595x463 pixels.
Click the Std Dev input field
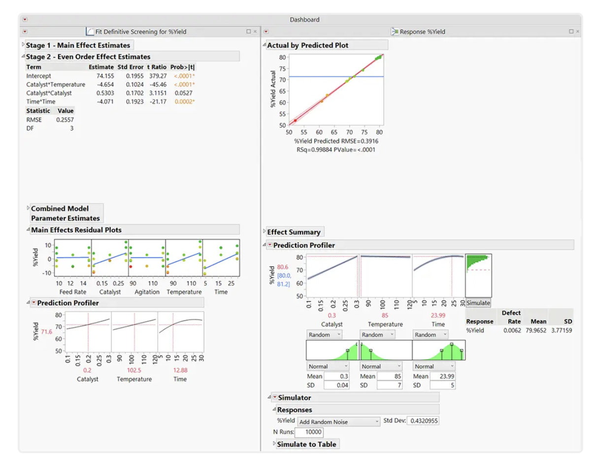[423, 421]
